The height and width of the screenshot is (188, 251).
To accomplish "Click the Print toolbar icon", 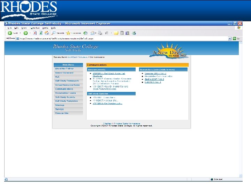I will click(100, 33).
